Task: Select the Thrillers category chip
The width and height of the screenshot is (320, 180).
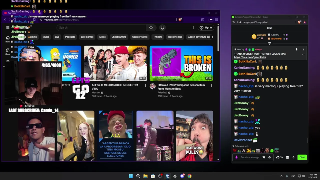Action: (x=158, y=37)
